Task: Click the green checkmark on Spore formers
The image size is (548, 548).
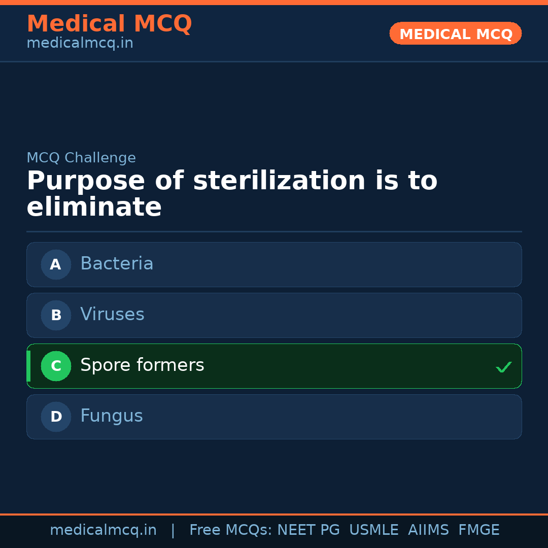Action: [503, 367]
